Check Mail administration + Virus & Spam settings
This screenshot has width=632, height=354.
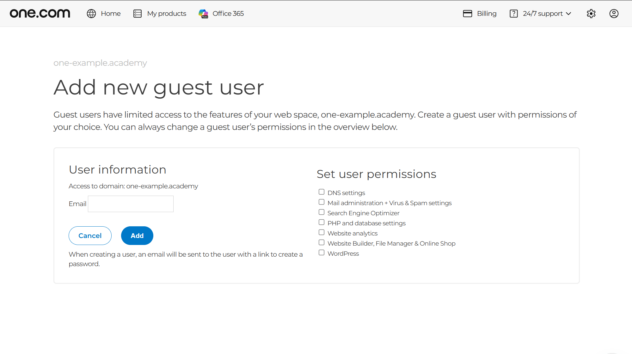coord(322,202)
